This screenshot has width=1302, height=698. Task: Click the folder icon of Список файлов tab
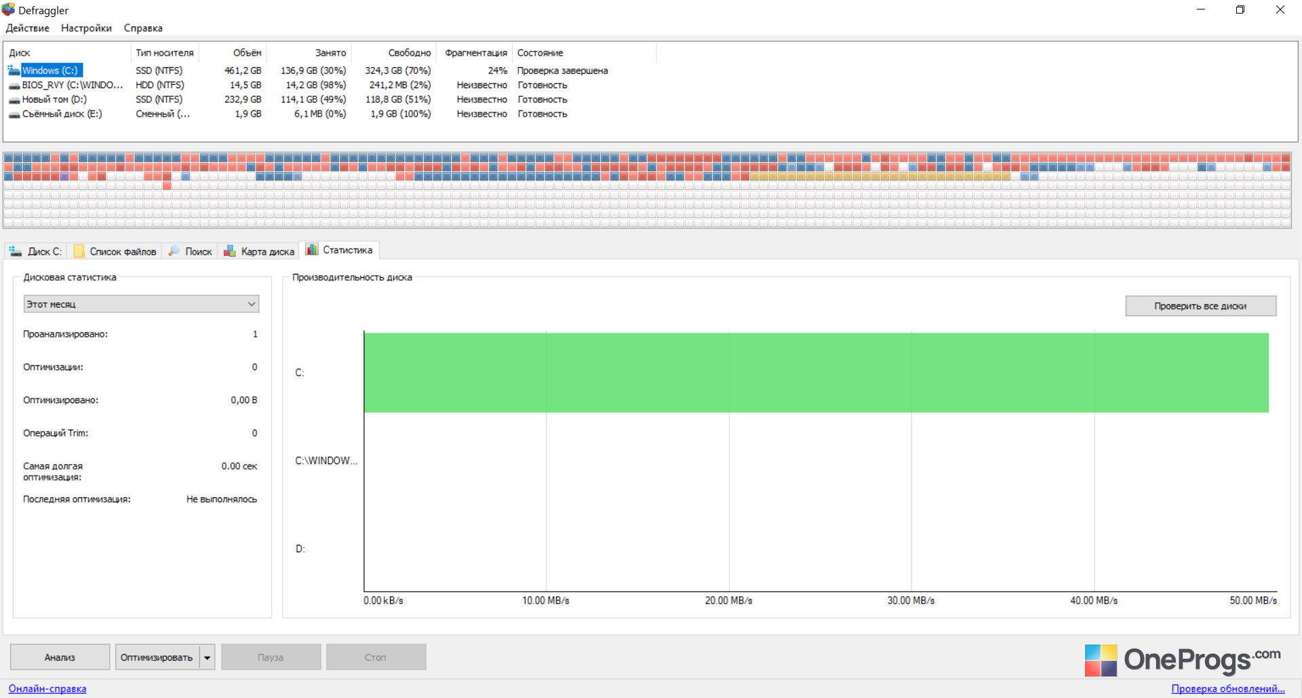[x=79, y=251]
